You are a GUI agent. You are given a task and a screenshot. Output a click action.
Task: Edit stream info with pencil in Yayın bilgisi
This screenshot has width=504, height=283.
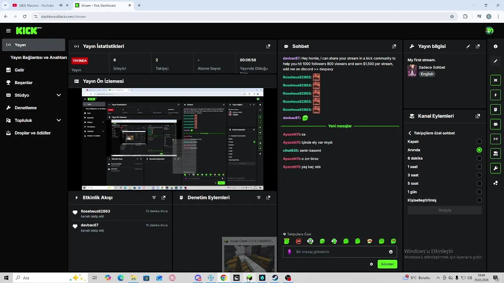pos(468,46)
